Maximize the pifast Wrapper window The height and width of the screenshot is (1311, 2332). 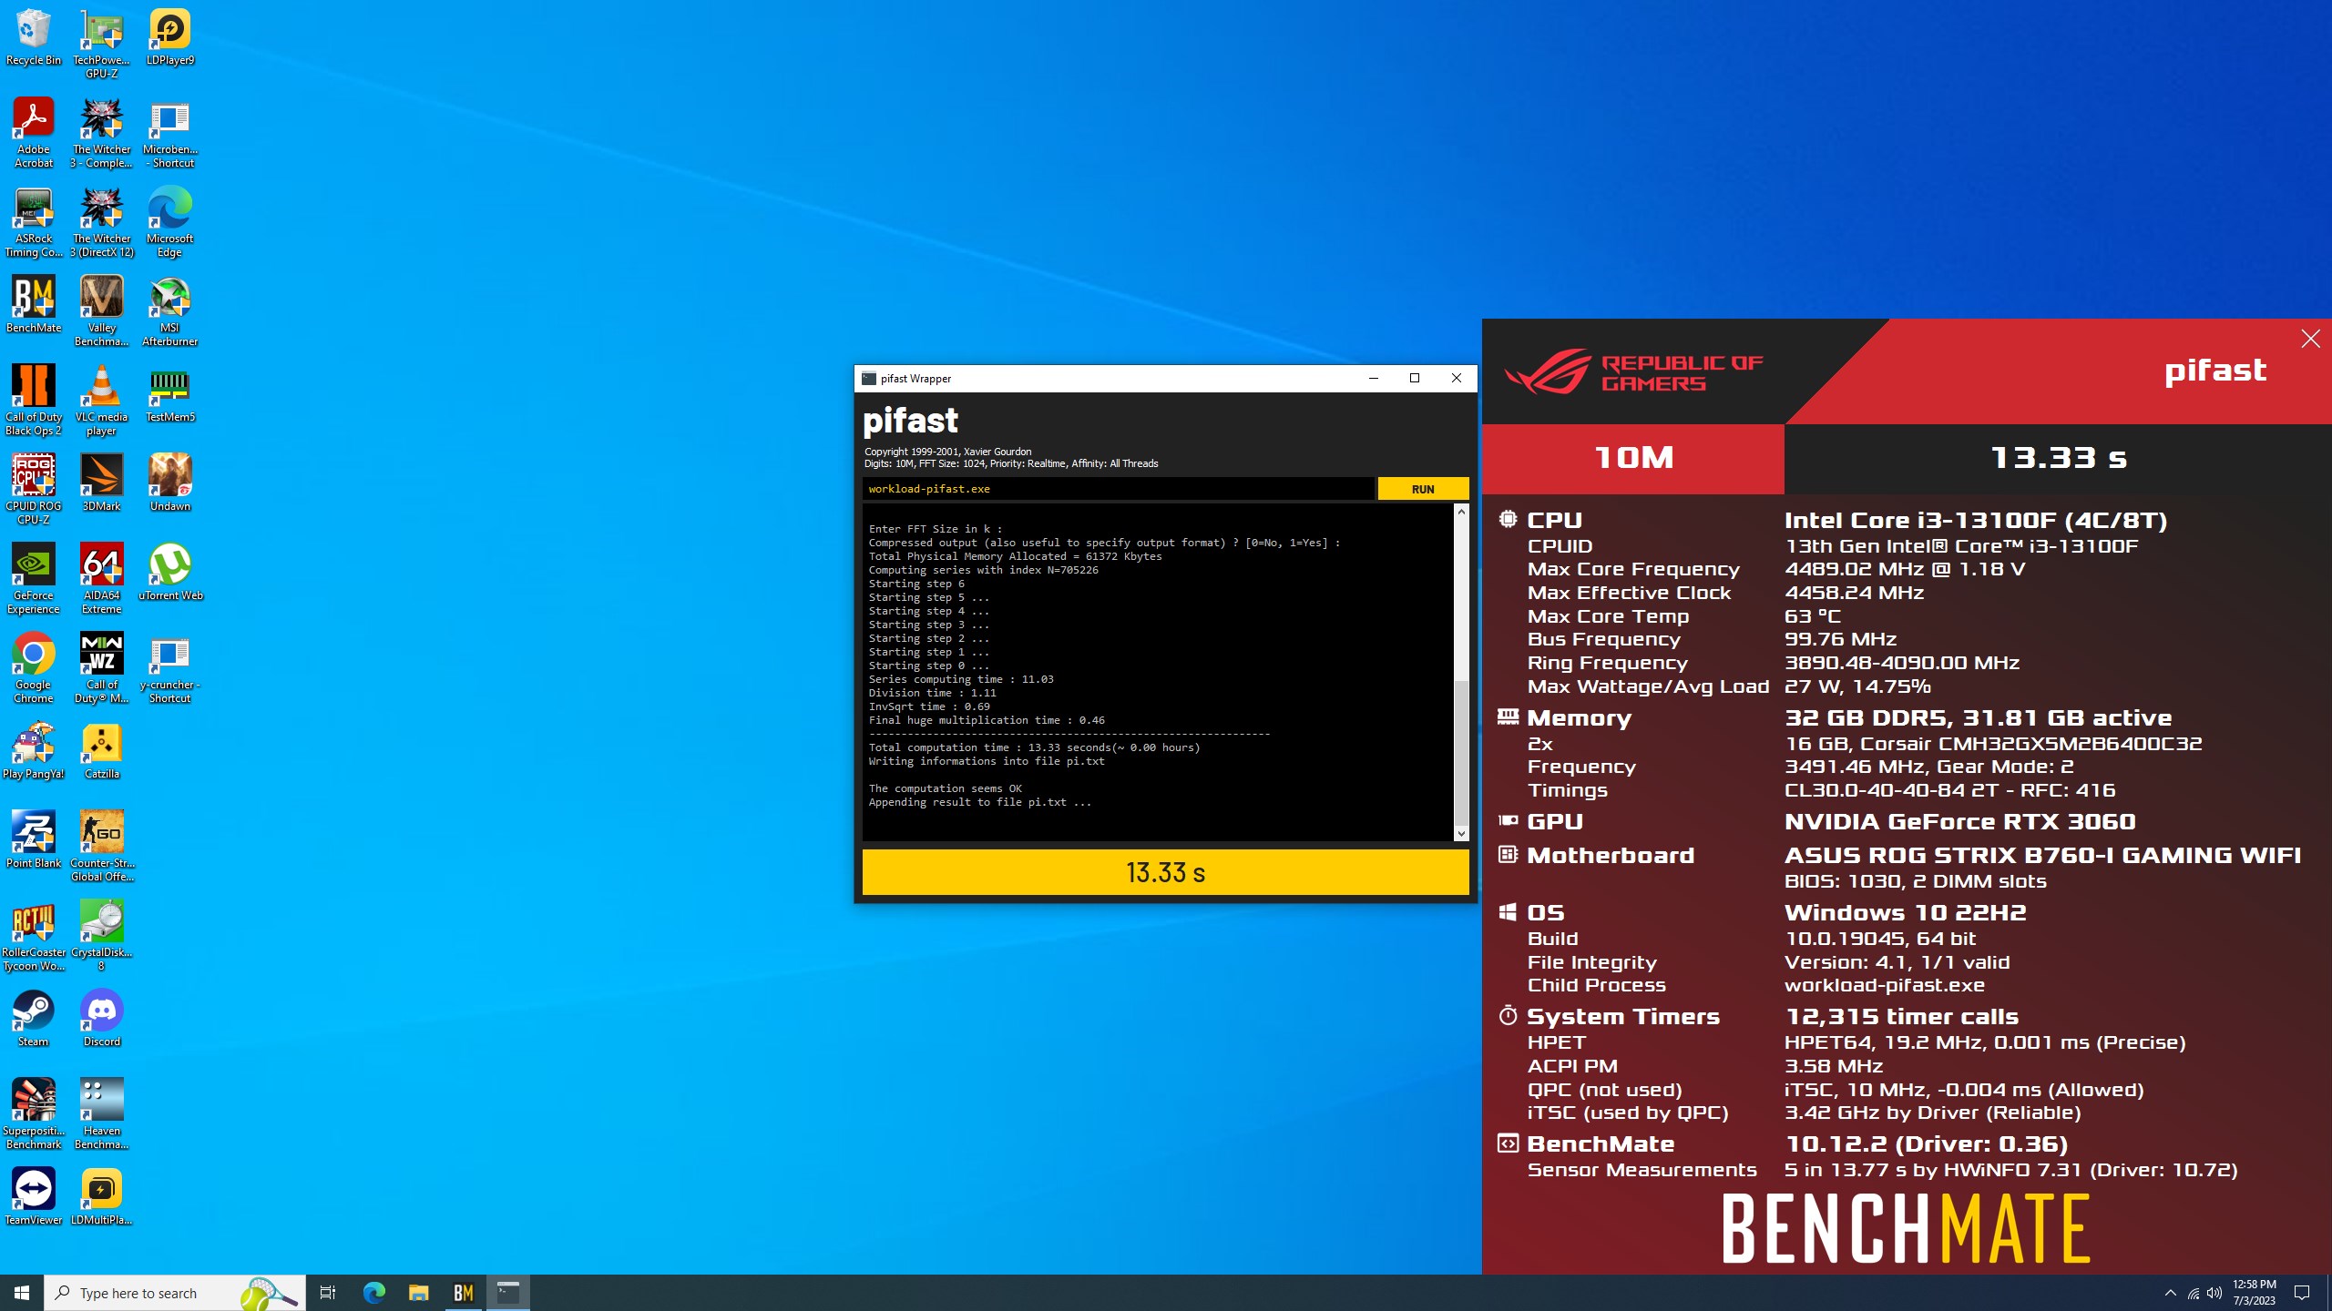tap(1415, 379)
